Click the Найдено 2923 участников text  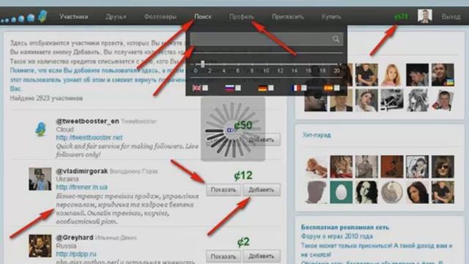point(46,98)
